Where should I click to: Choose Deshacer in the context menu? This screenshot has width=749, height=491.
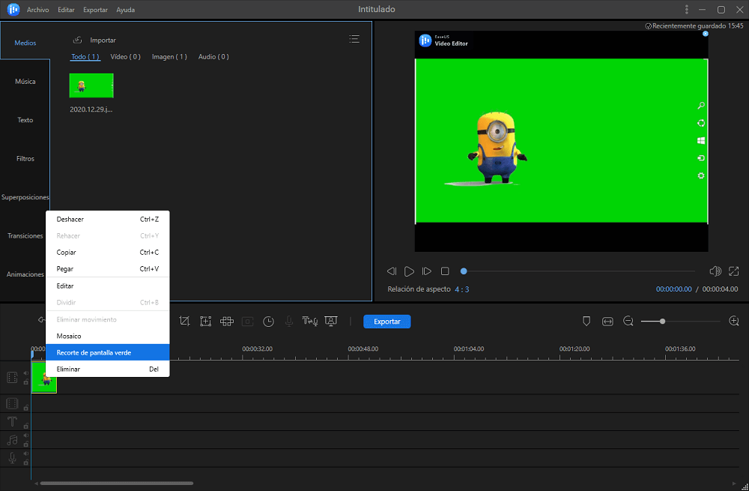tap(107, 220)
